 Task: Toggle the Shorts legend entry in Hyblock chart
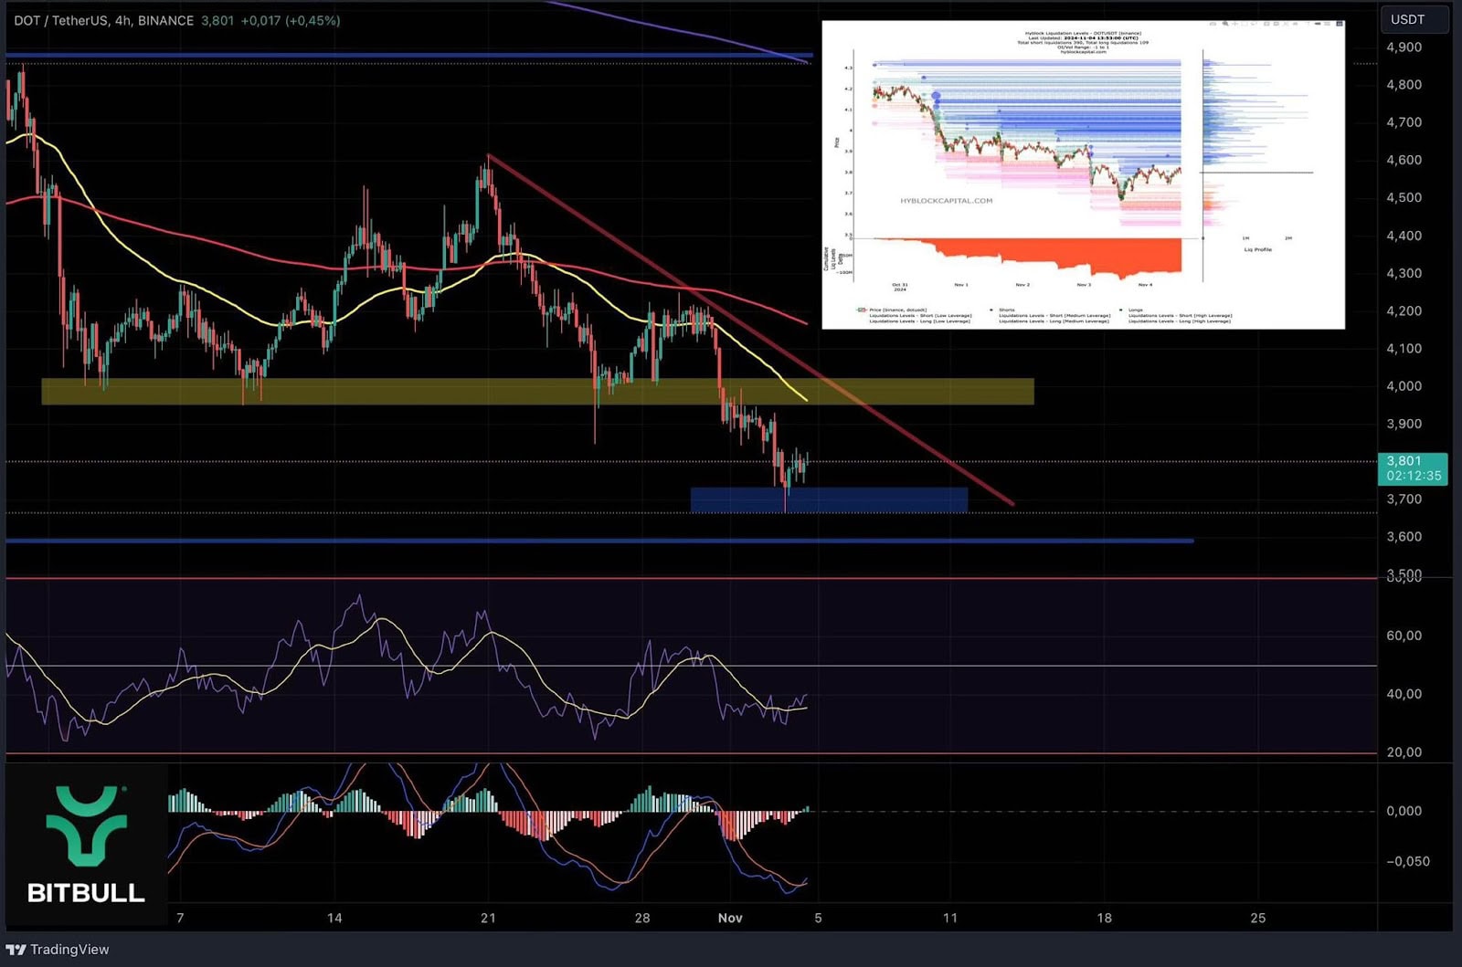coord(1005,310)
